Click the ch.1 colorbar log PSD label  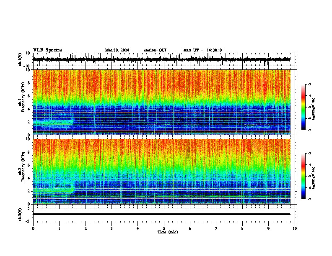(x=314, y=109)
